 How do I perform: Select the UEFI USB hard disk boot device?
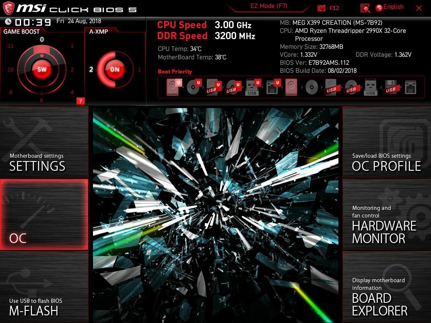tap(214, 87)
